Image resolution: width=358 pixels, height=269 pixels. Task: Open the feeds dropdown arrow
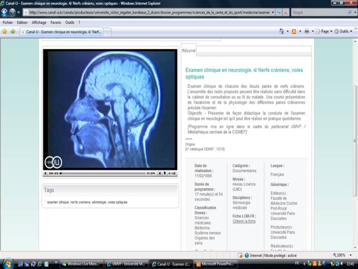[300, 31]
